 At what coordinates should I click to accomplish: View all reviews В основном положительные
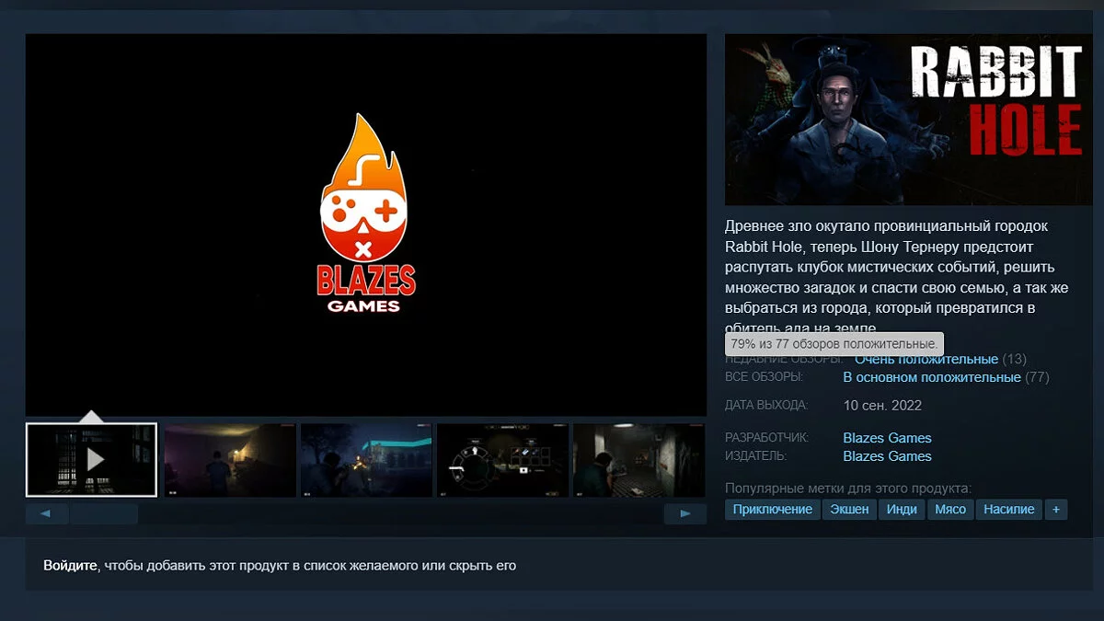coord(931,377)
